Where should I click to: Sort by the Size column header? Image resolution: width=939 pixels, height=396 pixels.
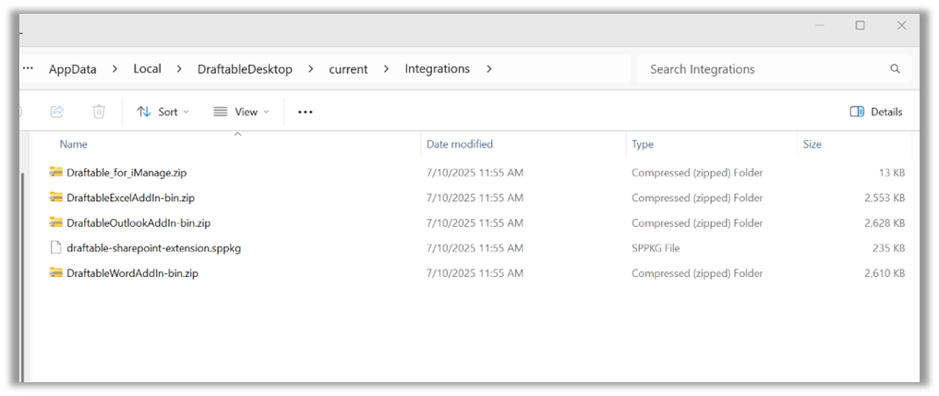coord(812,144)
